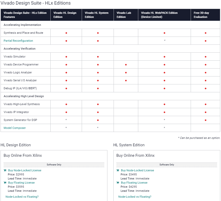
Task: Buy Floating License for HL System Edition
Action: 134,183
